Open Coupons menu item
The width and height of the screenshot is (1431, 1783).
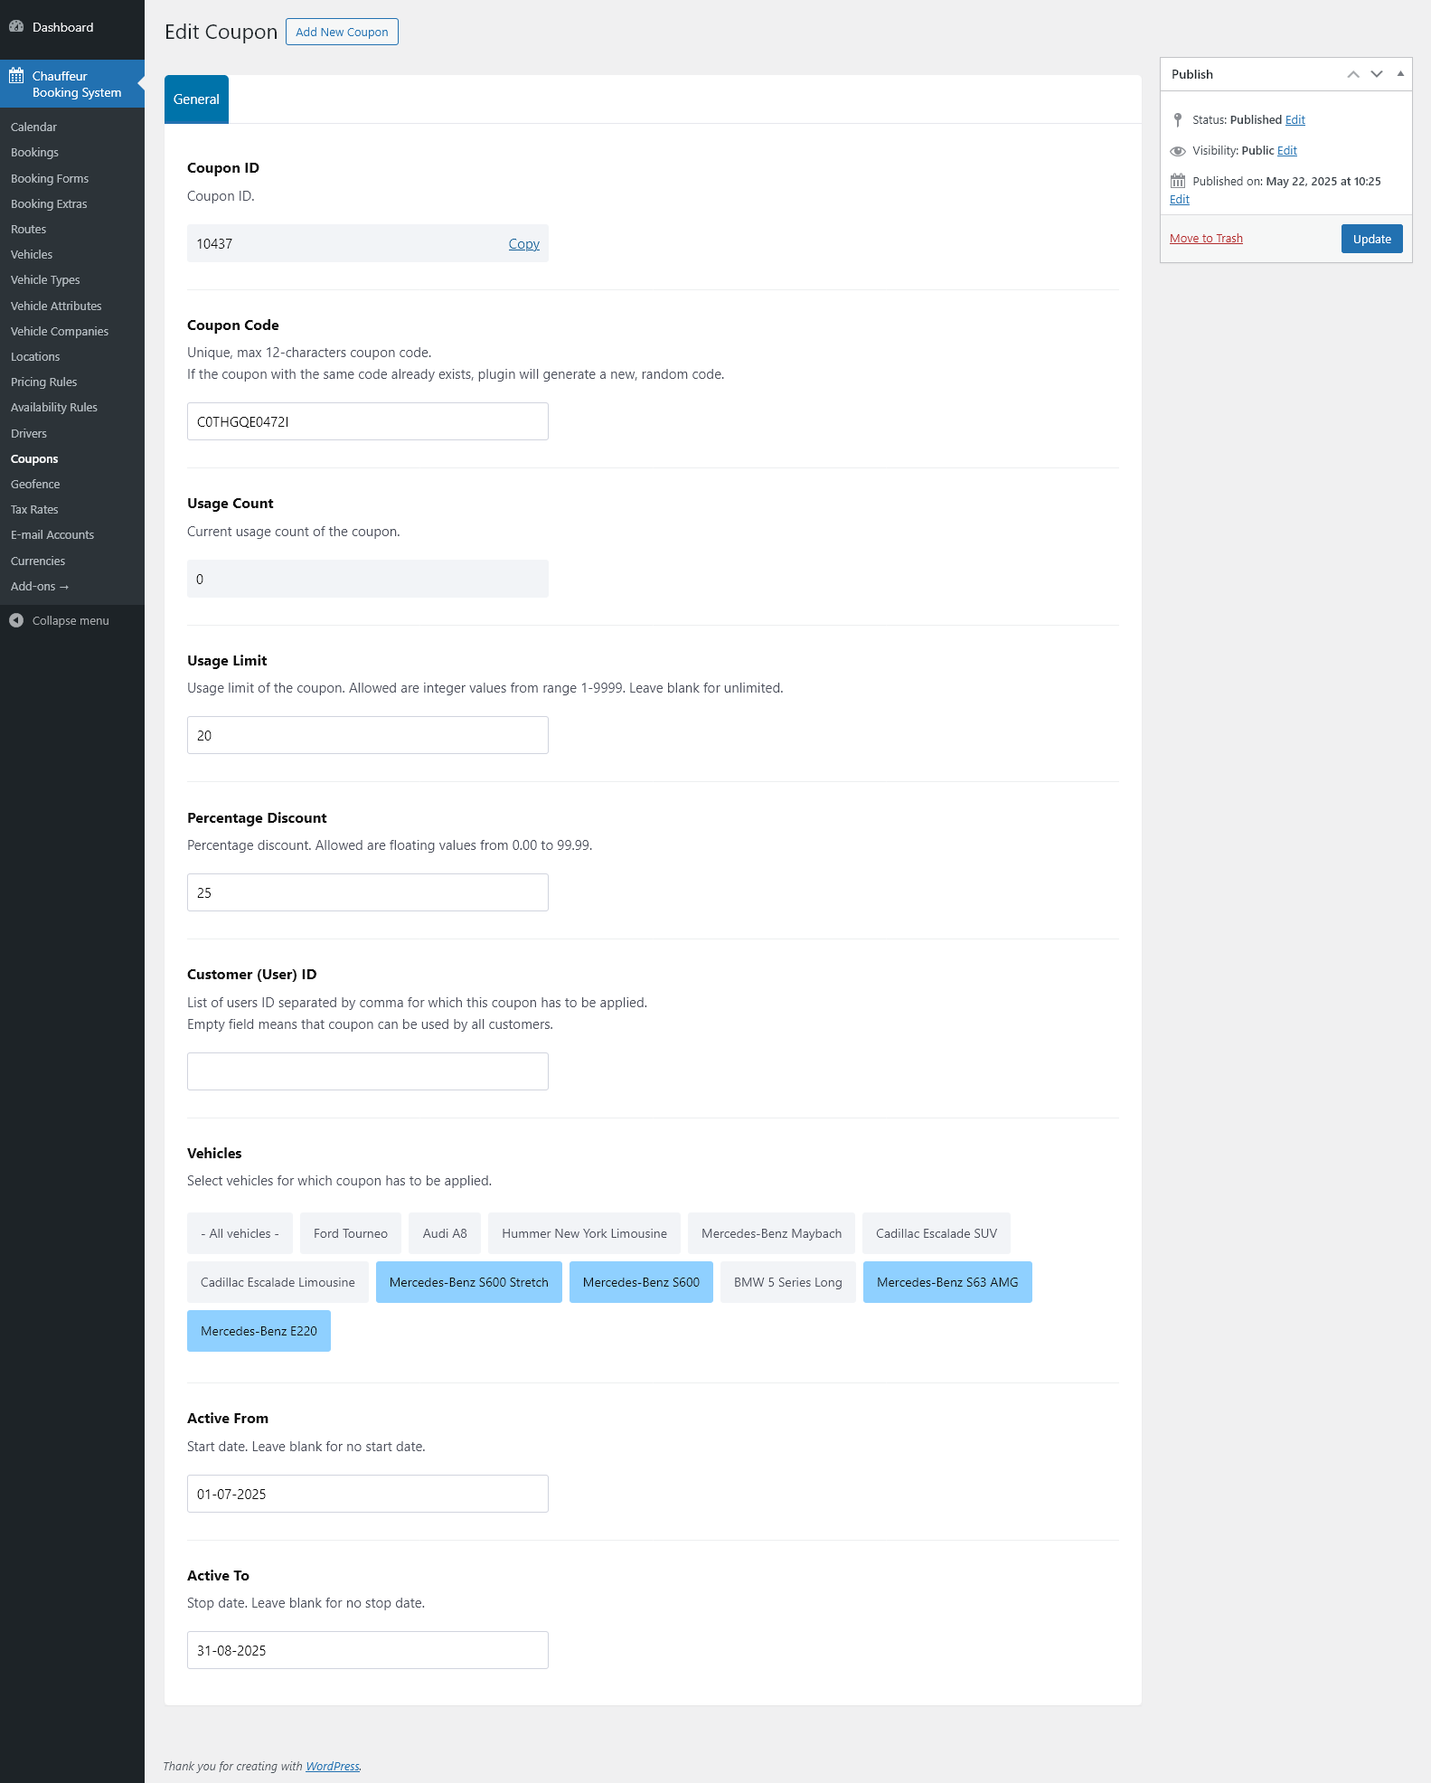(34, 459)
